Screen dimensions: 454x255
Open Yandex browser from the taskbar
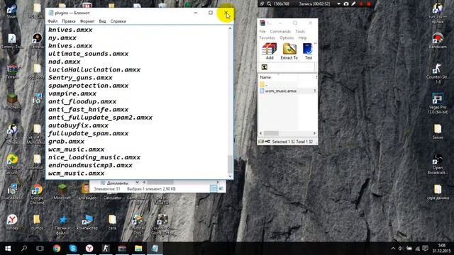(x=89, y=249)
